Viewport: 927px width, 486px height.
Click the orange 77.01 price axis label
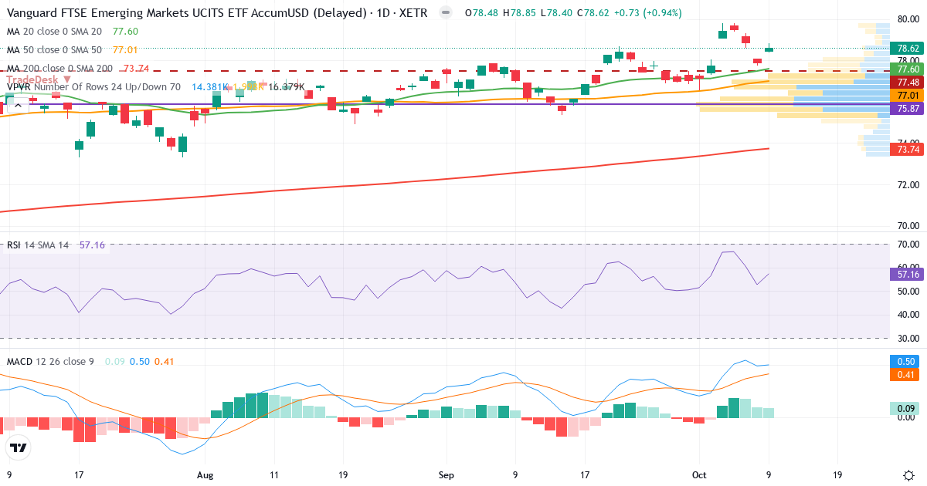click(906, 95)
